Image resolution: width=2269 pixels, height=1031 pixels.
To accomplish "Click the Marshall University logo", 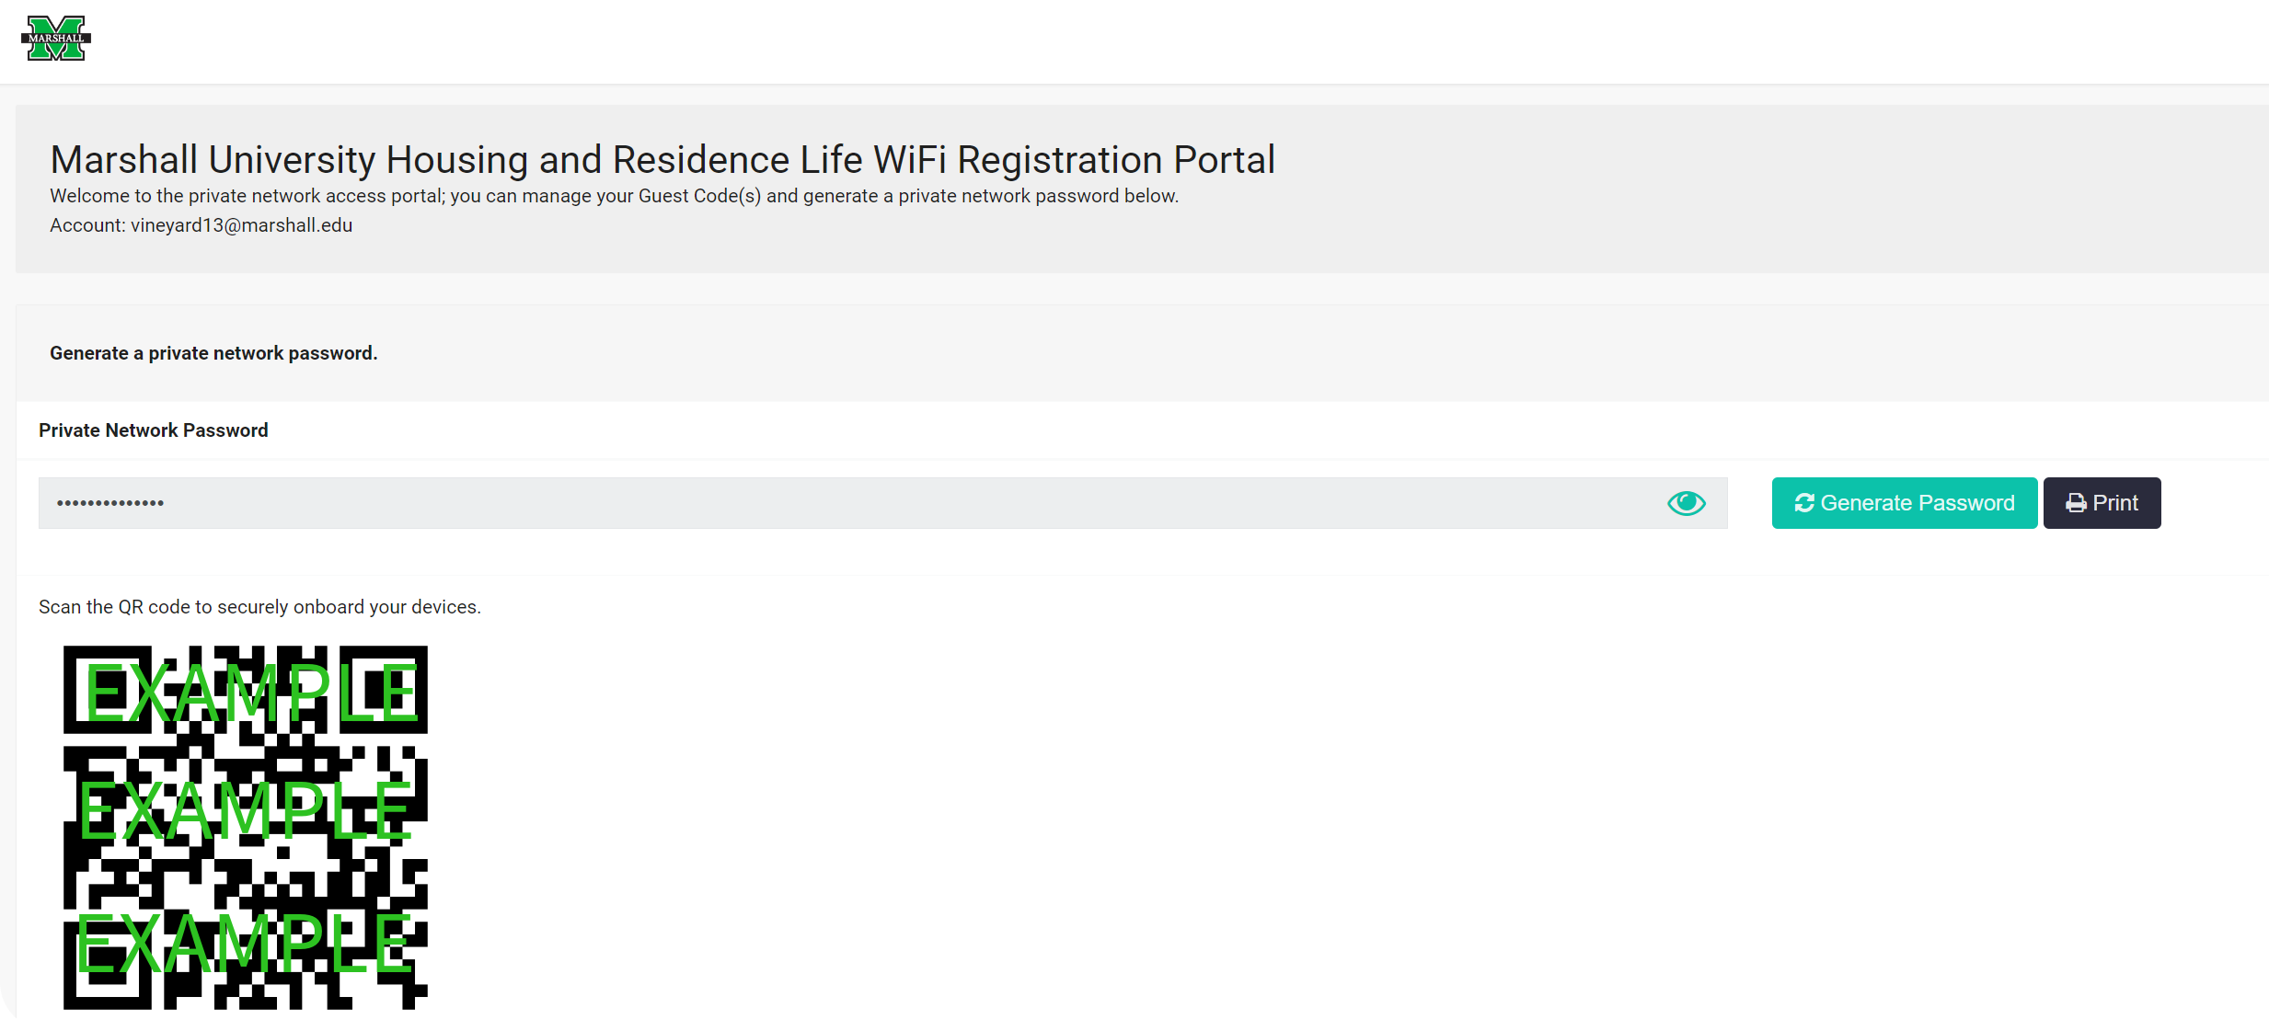I will (x=56, y=39).
